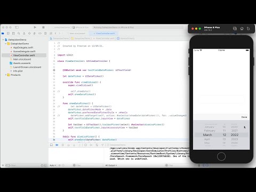Open the test navigator diamond icon

[29, 34]
